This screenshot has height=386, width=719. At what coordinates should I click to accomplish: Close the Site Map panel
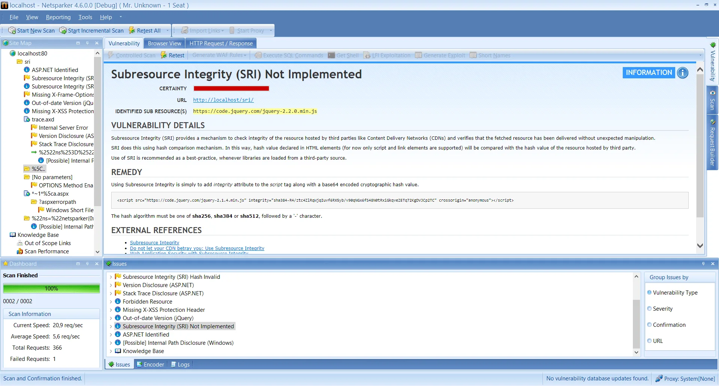tap(97, 43)
